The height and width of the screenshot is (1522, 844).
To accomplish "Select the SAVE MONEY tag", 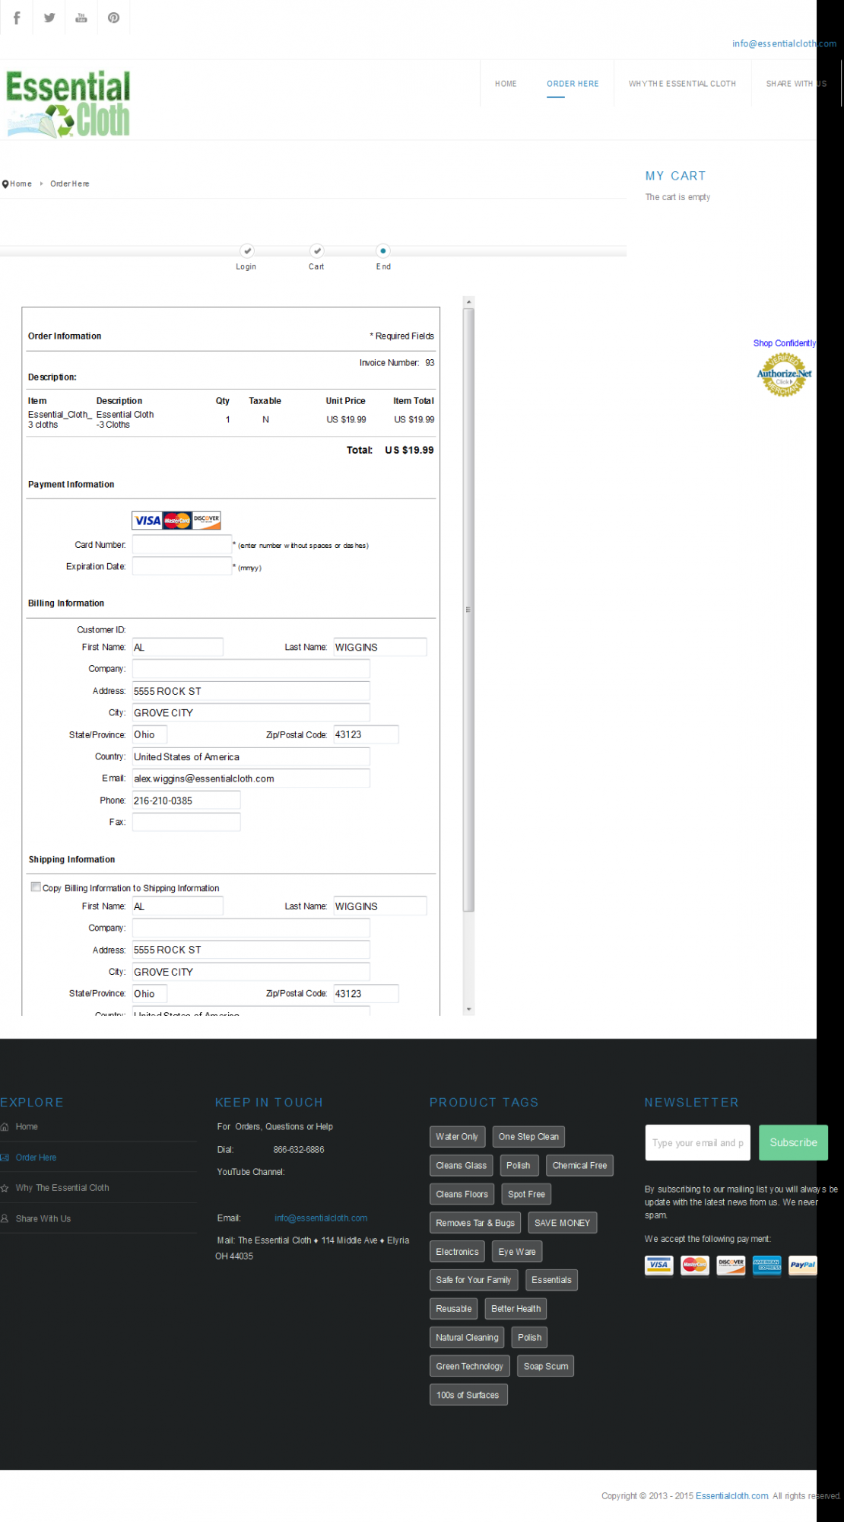I will click(x=563, y=1223).
